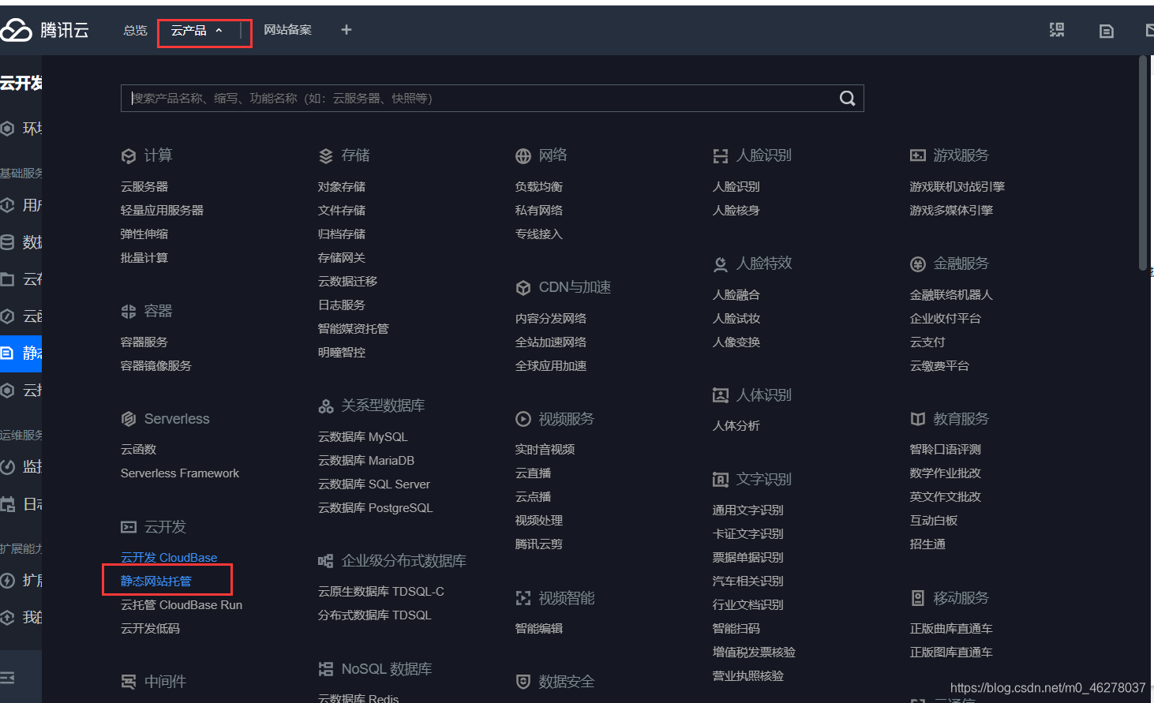The height and width of the screenshot is (703, 1154).
Task: Open 人脸融合 product
Action: click(x=736, y=295)
